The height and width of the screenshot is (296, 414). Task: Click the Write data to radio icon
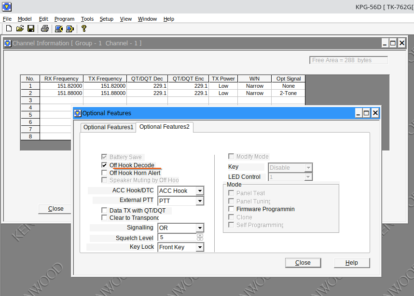point(69,29)
